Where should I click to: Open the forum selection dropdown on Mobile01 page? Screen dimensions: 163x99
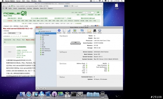pyautogui.click(x=14, y=33)
